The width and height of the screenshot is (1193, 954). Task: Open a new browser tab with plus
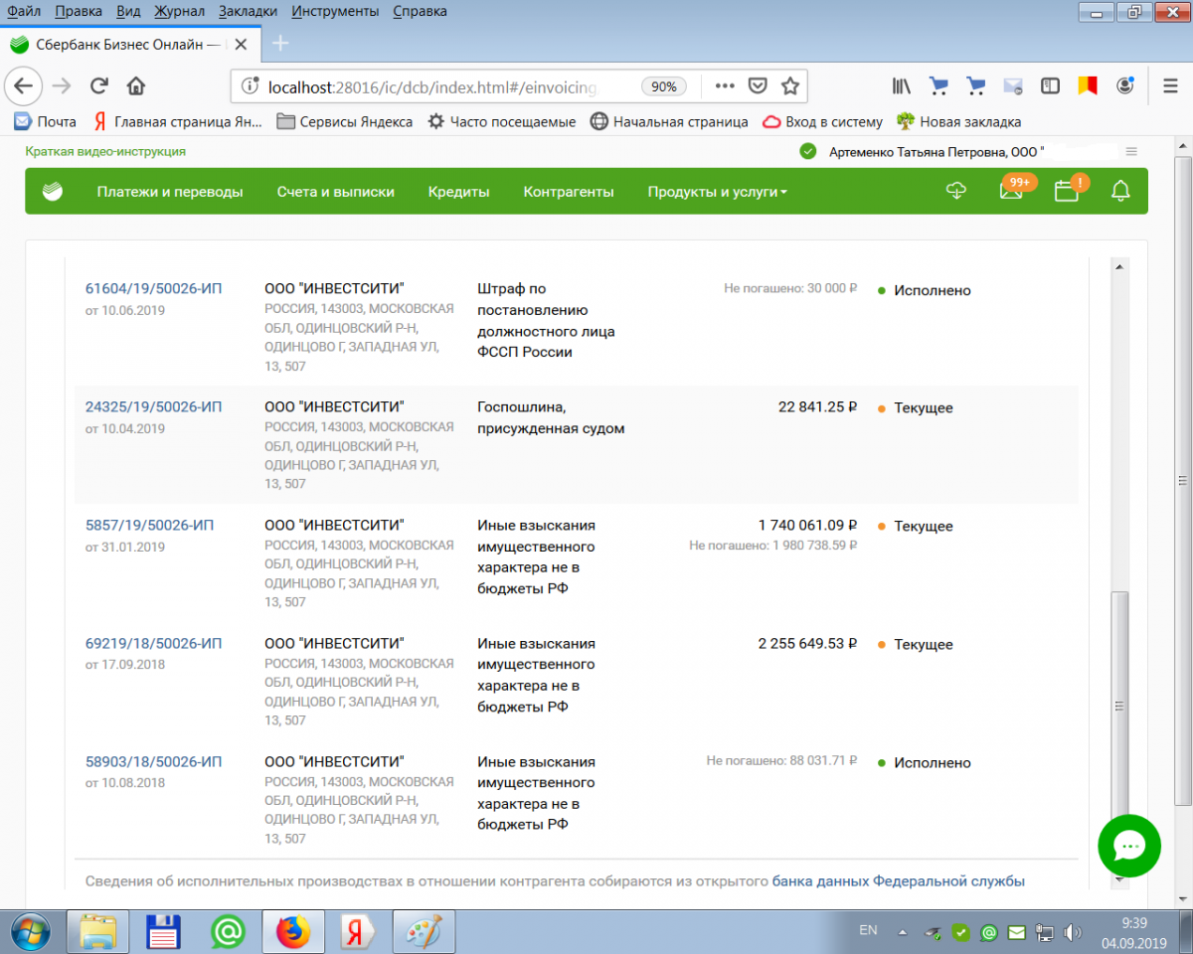click(x=280, y=43)
